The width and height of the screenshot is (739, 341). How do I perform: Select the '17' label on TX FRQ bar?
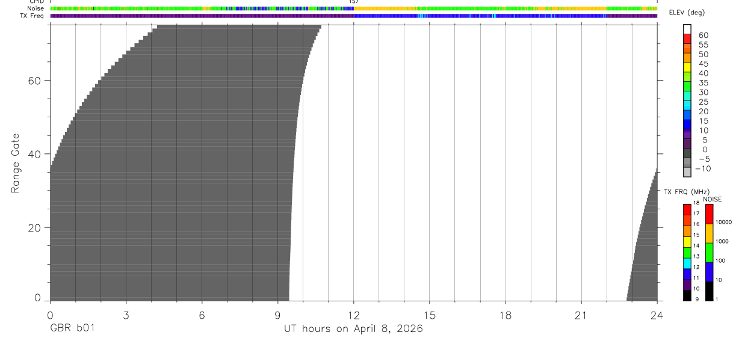point(696,214)
